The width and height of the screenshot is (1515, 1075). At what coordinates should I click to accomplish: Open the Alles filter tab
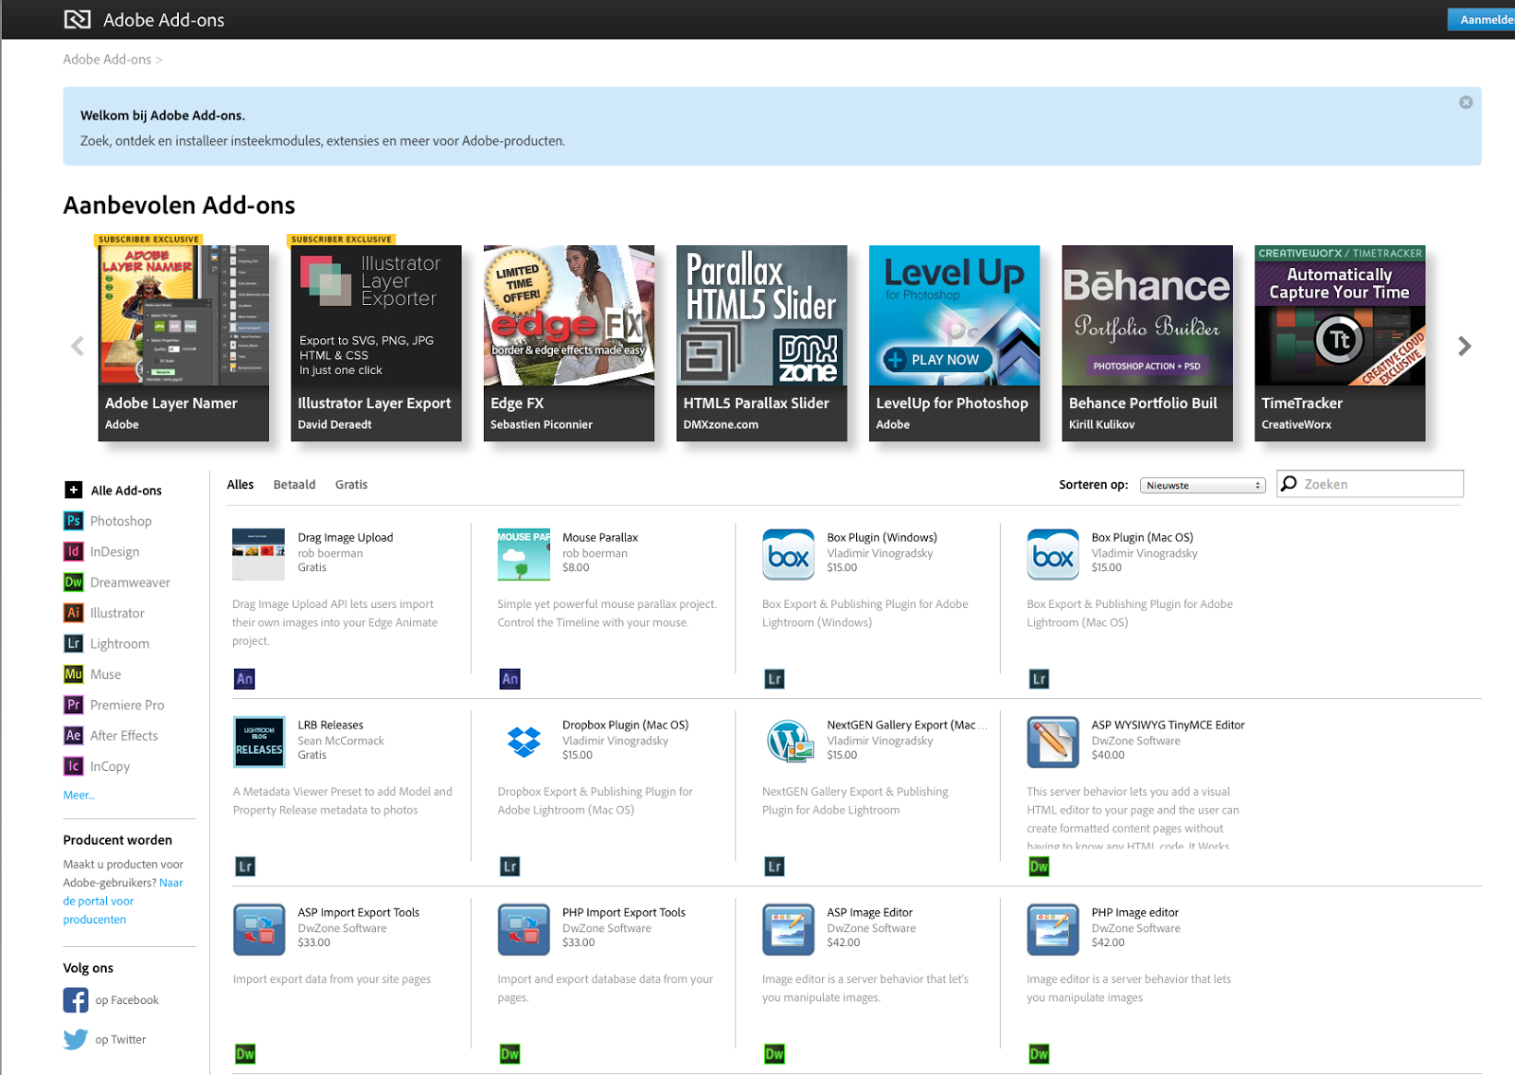click(240, 484)
